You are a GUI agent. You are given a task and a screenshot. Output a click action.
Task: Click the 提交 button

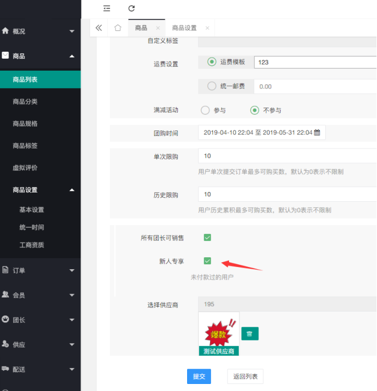[199, 376]
